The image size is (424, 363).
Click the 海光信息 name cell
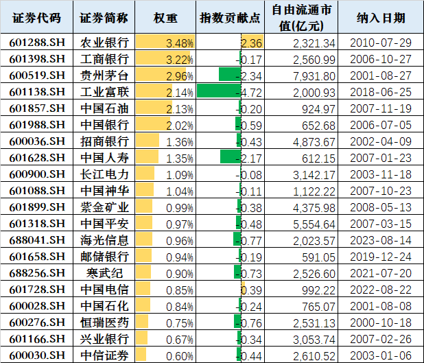pos(104,239)
